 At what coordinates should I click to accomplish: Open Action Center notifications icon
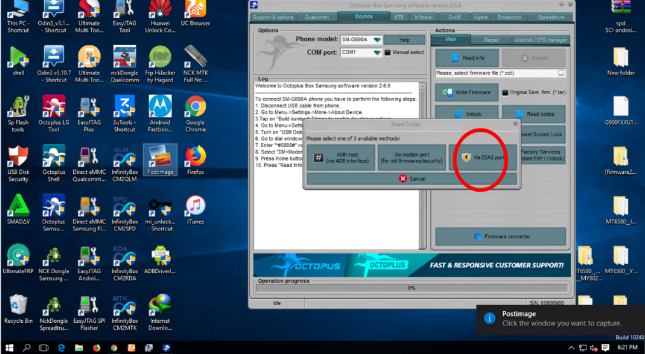click(605, 348)
